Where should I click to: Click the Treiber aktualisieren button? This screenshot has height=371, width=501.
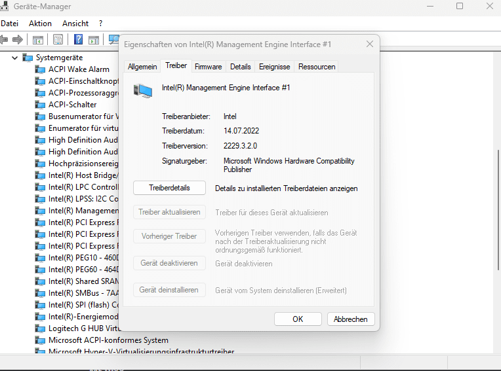[169, 212]
